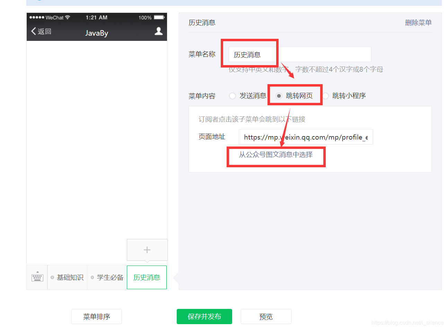Screen dimensions: 447x329
Task: Click the 预览 button
Action: [266, 317]
